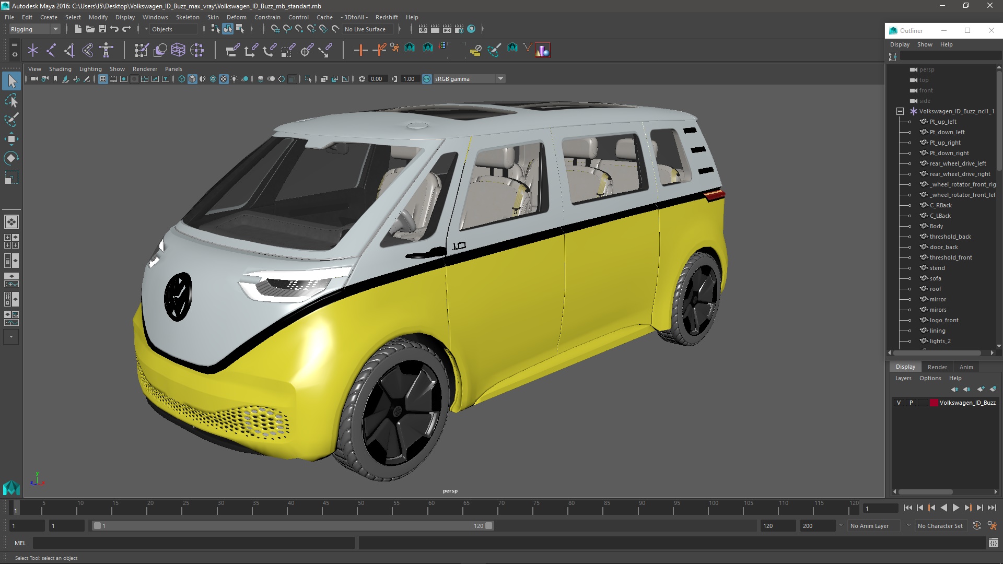Click the human skeleton shelf icon
The width and height of the screenshot is (1003, 564).
click(106, 50)
